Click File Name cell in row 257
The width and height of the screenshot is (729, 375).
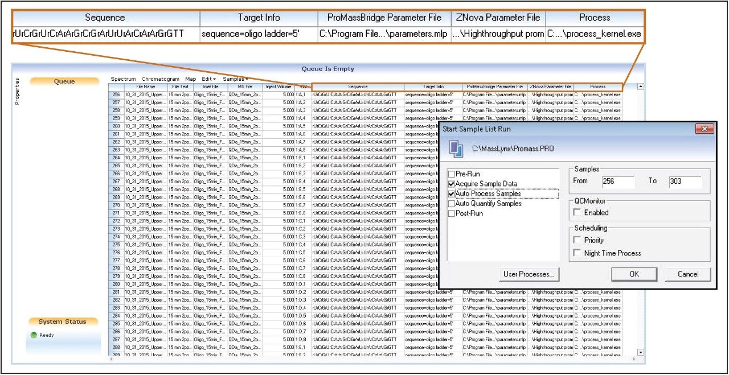point(145,102)
